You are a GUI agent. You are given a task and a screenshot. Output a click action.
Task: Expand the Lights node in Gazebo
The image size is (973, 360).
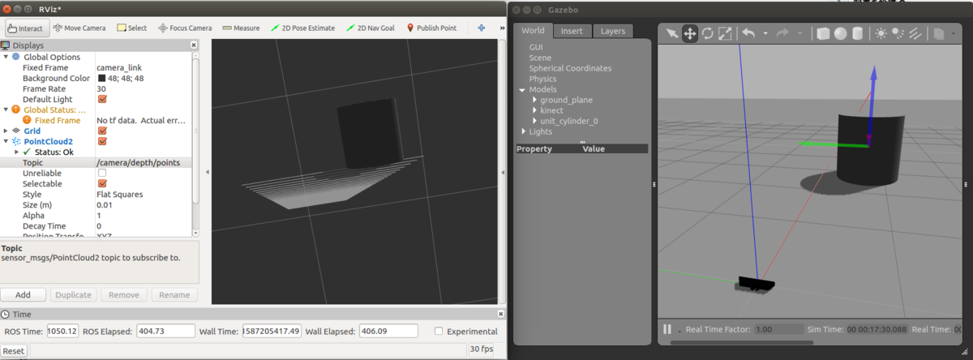524,131
